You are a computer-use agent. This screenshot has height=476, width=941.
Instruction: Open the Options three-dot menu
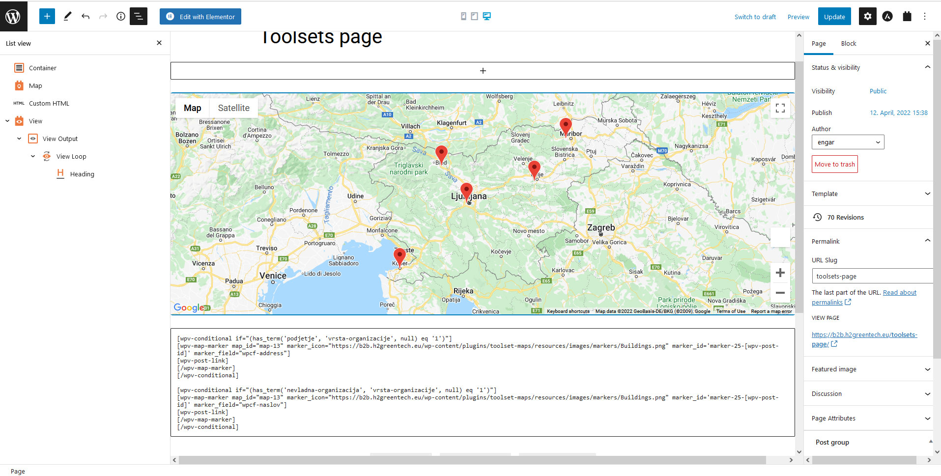[925, 16]
